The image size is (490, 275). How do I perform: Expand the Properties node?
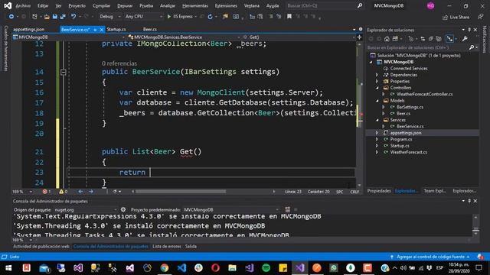click(377, 82)
